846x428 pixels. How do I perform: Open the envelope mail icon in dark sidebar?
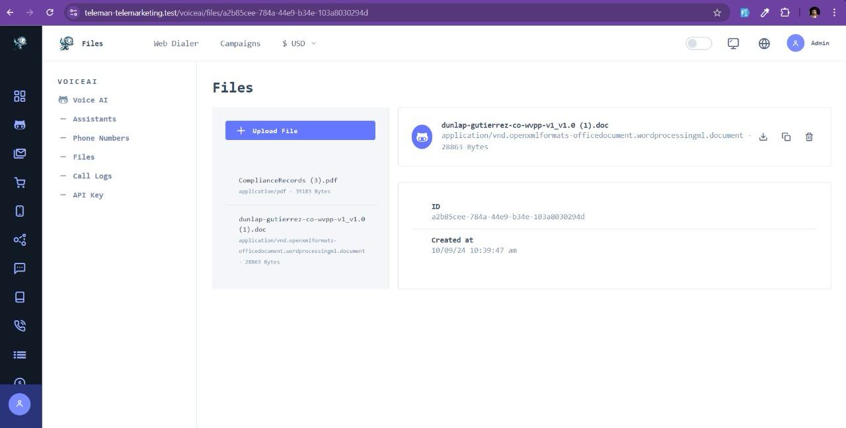tap(19, 153)
